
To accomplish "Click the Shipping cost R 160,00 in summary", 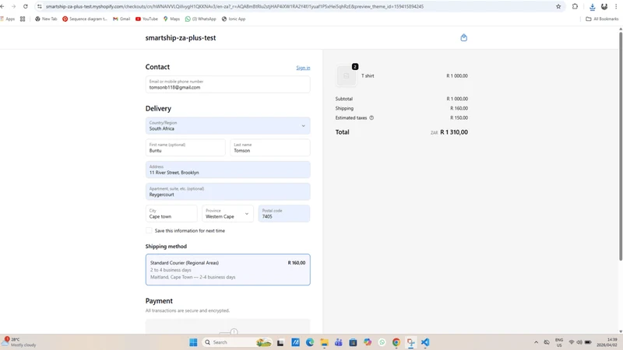I will tap(459, 108).
